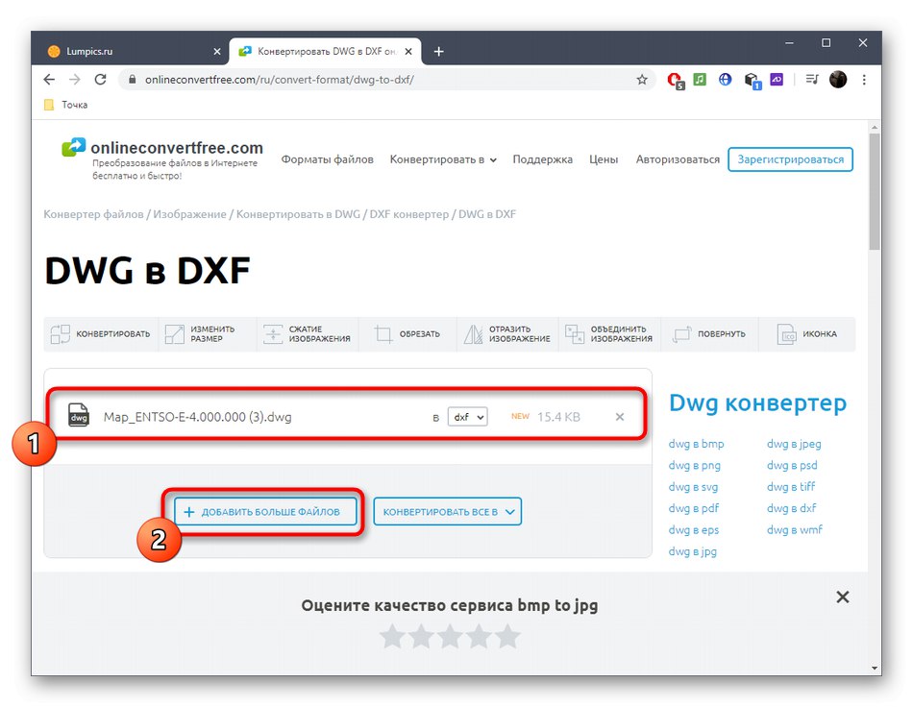Select the Объединить изображения tool
Image resolution: width=913 pixels, height=707 pixels.
tap(609, 334)
